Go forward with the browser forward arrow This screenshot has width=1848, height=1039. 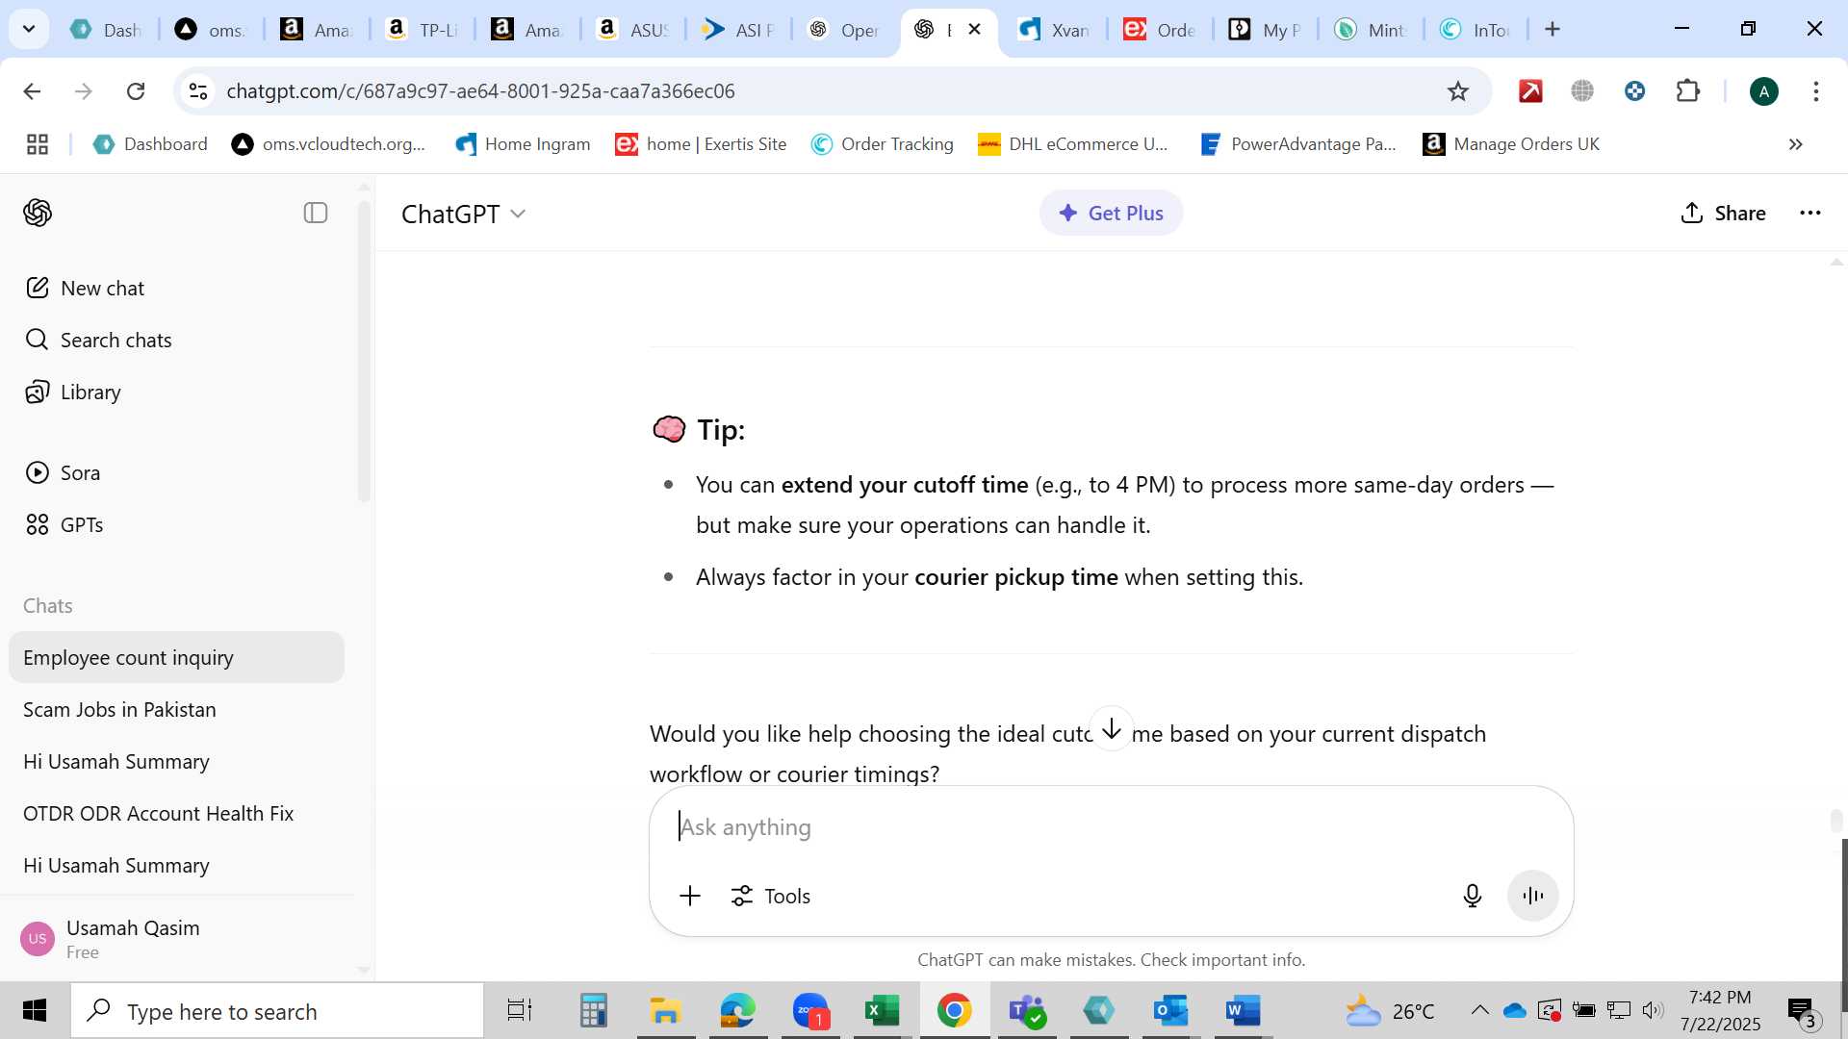point(84,90)
